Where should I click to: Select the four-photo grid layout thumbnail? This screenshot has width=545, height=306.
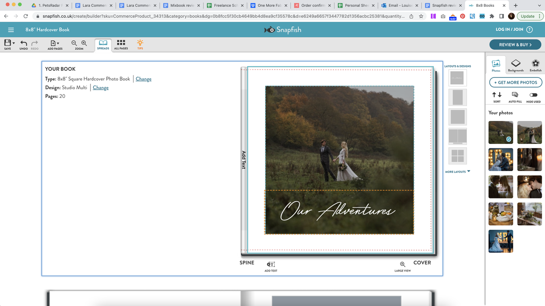click(x=457, y=156)
